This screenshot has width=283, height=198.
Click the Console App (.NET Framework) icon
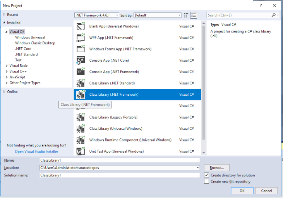81,72
